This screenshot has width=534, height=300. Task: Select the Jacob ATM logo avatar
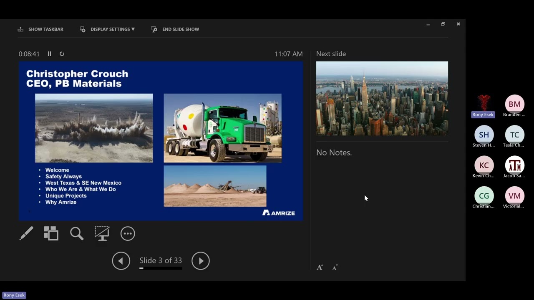(514, 165)
